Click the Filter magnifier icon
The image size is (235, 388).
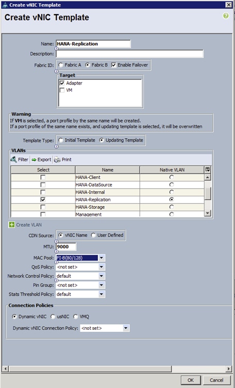tap(13, 160)
